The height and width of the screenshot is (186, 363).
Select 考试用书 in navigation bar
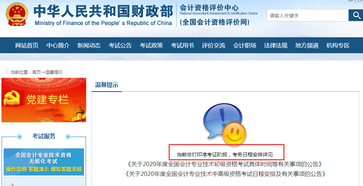pos(182,46)
